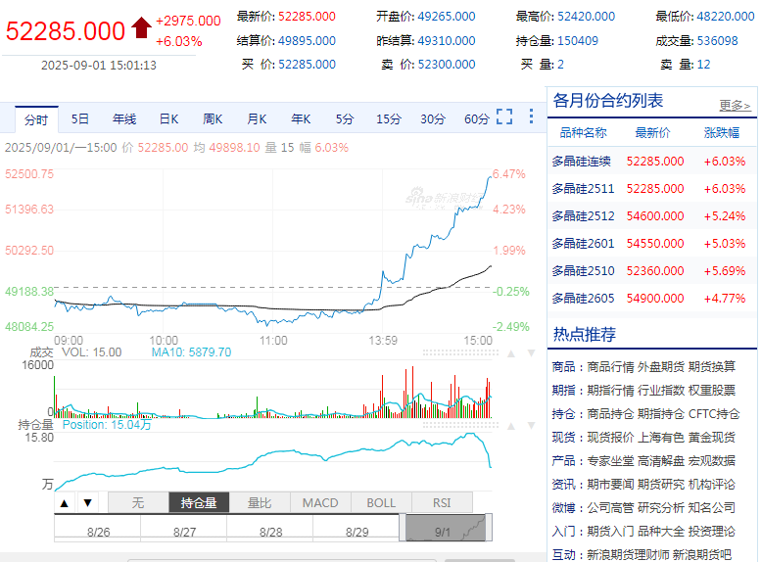Open the 权重股票 link
761x562 pixels.
point(711,391)
